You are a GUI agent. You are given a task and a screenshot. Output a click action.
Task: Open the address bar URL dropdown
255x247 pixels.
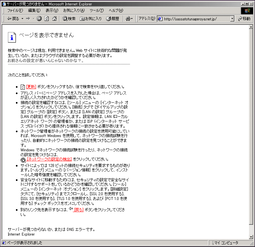point(232,19)
